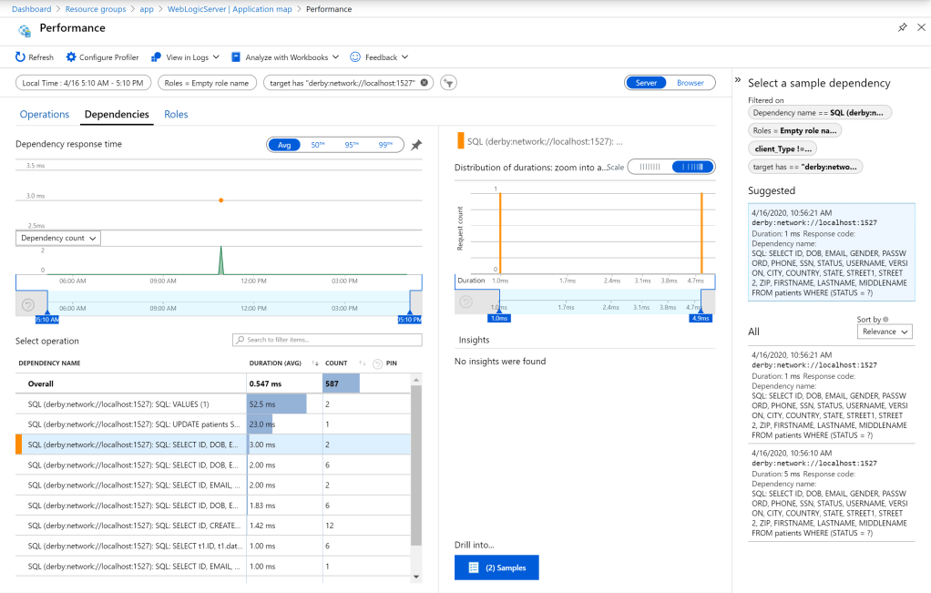Collapse the sample dependency side panel
Image resolution: width=931 pixels, height=593 pixels.
tap(738, 80)
